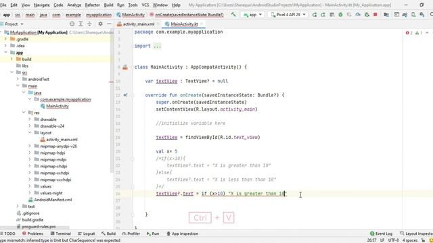Image resolution: width=433 pixels, height=243 pixels.
Task: Expand the build folder
Action: (x=12, y=59)
